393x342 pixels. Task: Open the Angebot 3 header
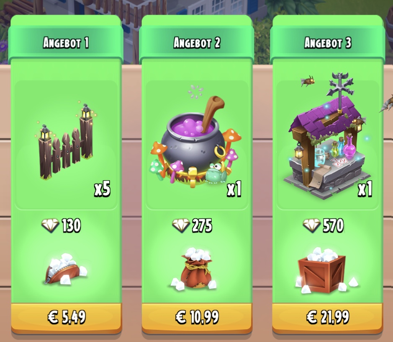328,42
